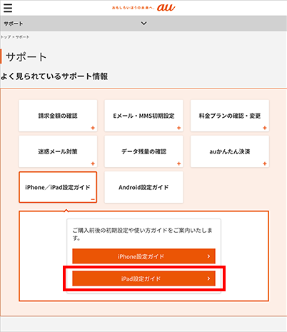The height and width of the screenshot is (332, 287).
Task: Click the plus icon on 請求金額の確認
Action: (x=93, y=128)
